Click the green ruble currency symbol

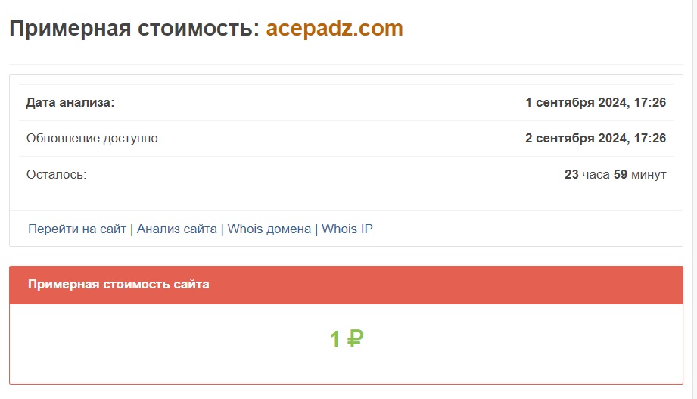[355, 338]
